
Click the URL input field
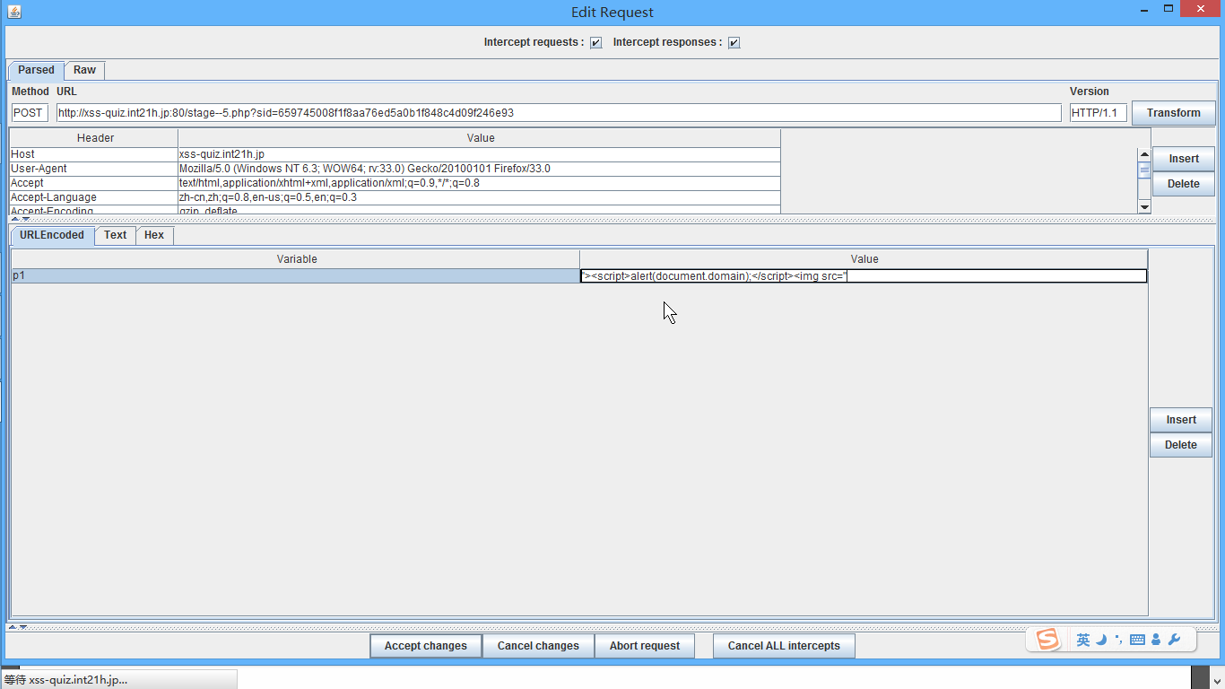tap(559, 113)
